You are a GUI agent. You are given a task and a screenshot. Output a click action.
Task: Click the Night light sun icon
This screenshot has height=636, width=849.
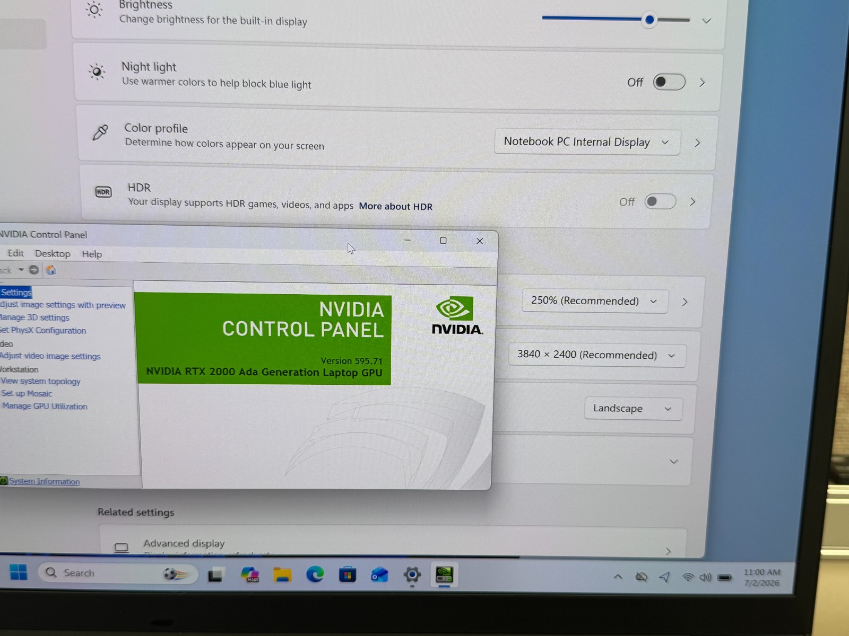[x=97, y=72]
